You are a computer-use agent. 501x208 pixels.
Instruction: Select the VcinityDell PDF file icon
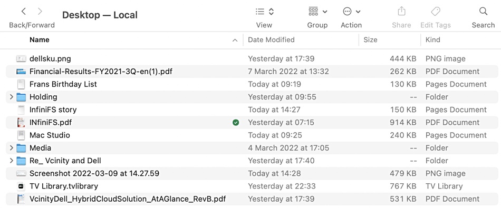click(21, 199)
